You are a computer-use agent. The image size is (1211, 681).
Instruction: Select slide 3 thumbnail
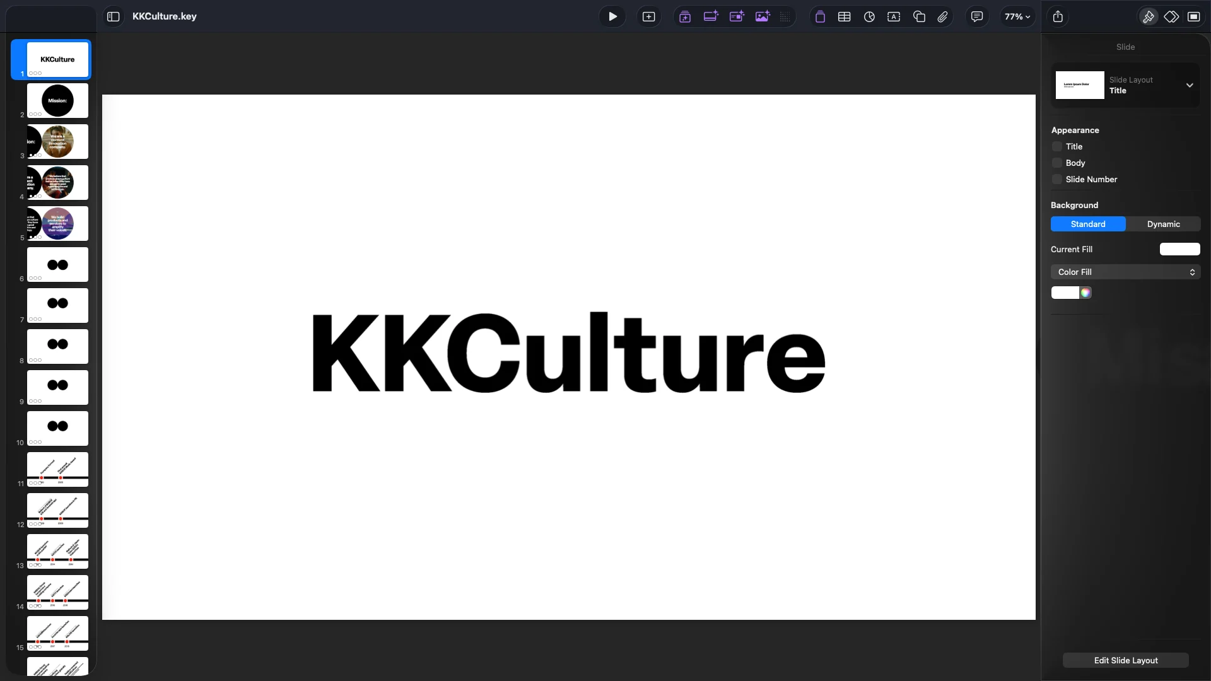tap(57, 142)
